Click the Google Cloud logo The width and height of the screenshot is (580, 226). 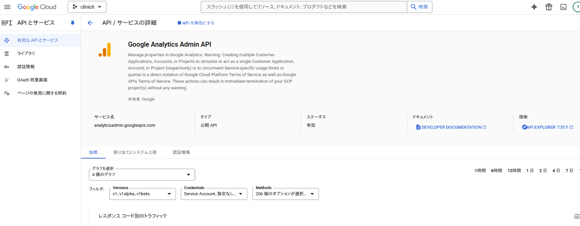click(36, 7)
